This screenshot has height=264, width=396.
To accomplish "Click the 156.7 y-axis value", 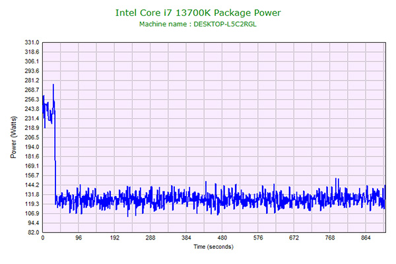I will tap(32, 176).
